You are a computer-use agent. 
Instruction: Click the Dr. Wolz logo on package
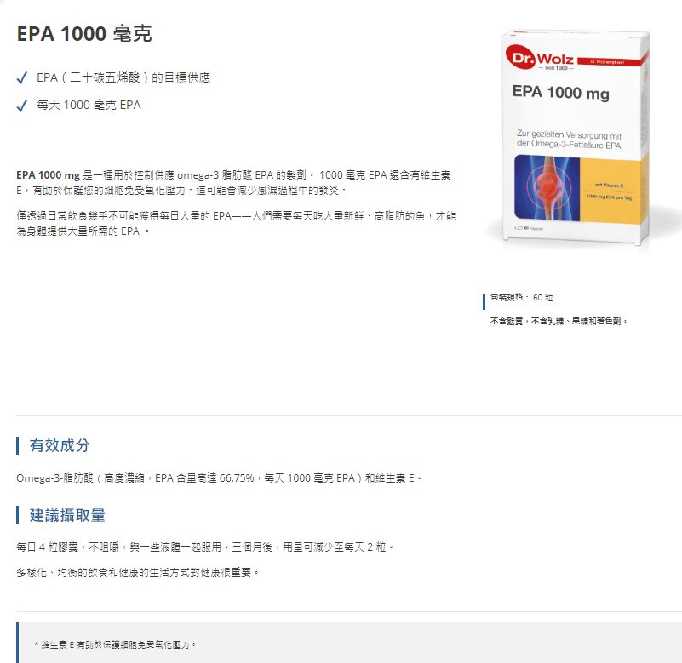(x=540, y=59)
